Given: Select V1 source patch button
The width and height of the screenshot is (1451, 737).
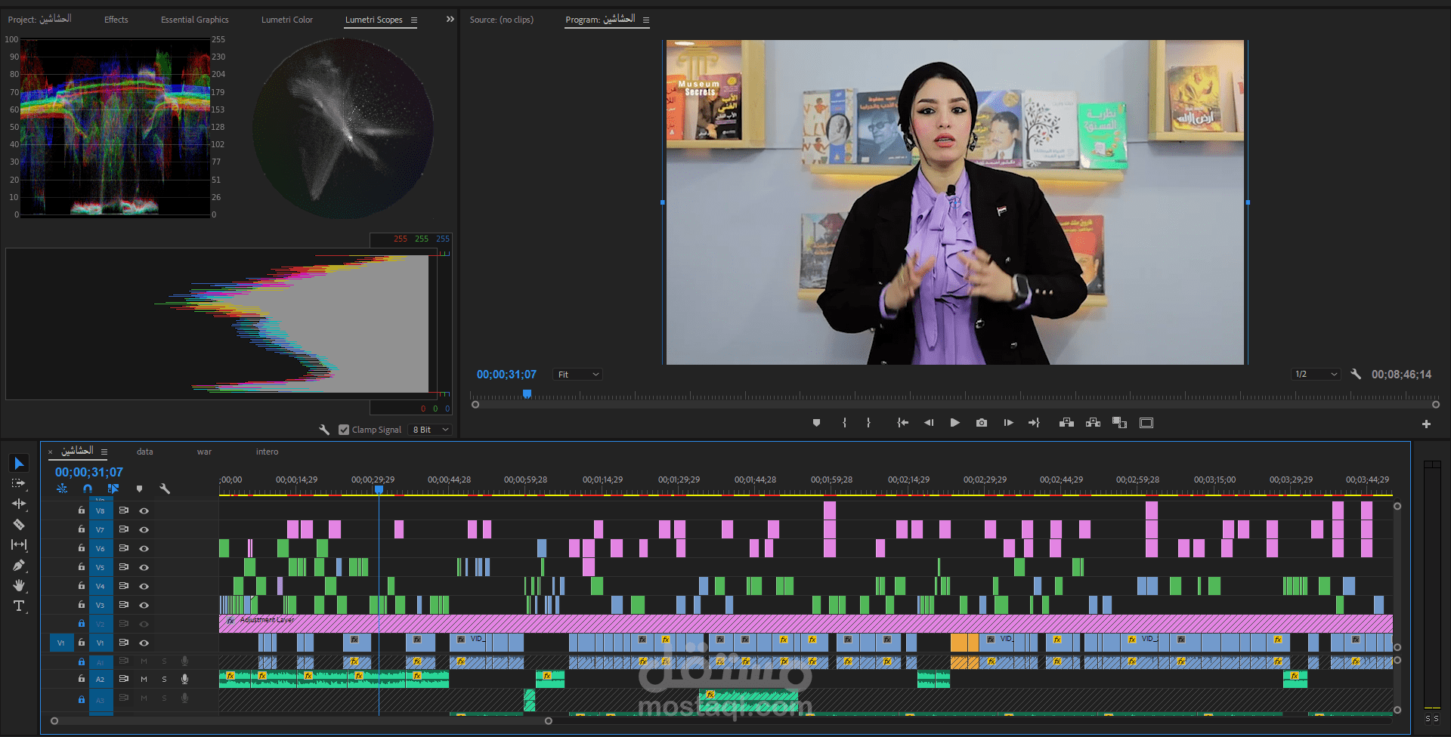Looking at the screenshot, I should click(x=61, y=643).
